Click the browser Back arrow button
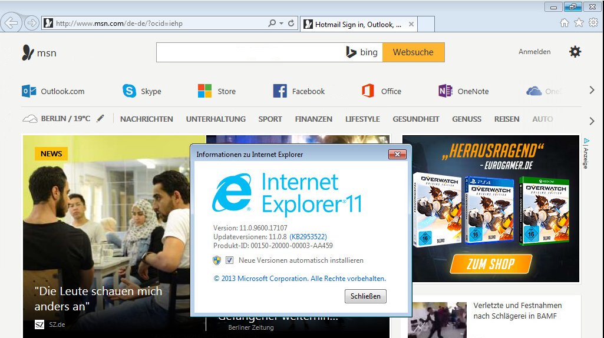Image resolution: width=604 pixels, height=338 pixels. tap(11, 23)
